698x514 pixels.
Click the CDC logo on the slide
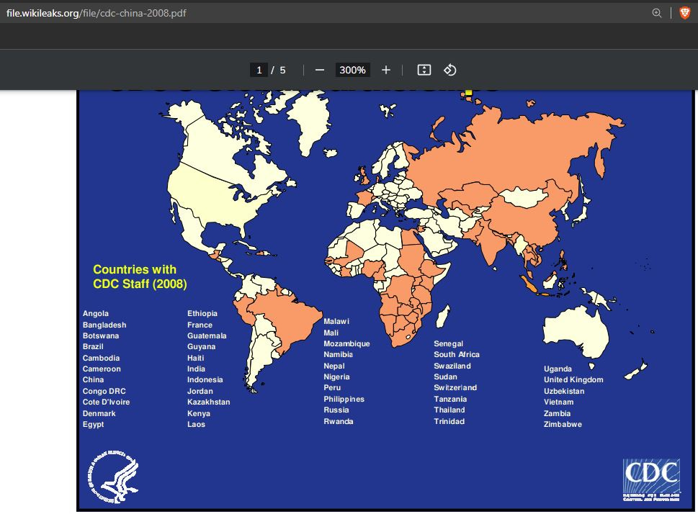(651, 479)
